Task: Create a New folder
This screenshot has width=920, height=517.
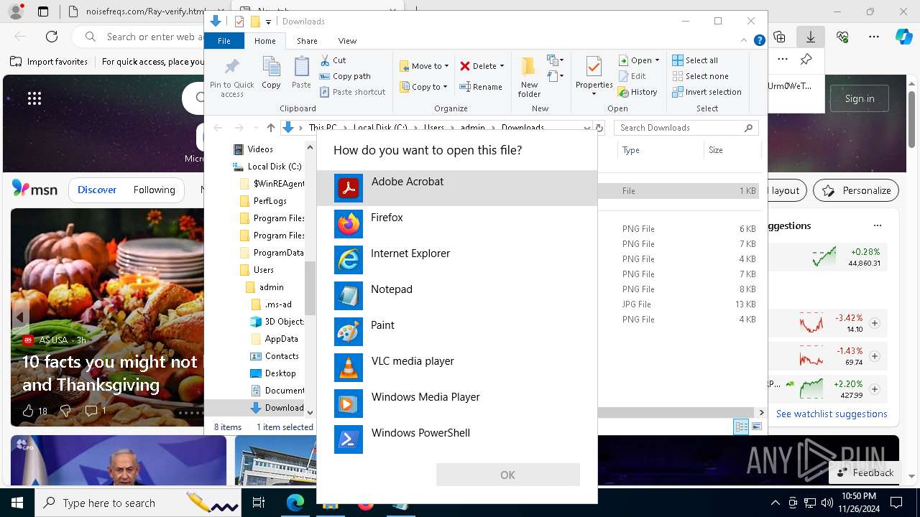Action: click(x=529, y=78)
